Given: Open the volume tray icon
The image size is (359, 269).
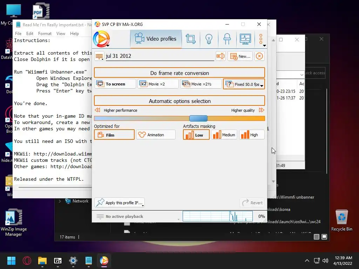Looking at the screenshot, I should (x=325, y=261).
